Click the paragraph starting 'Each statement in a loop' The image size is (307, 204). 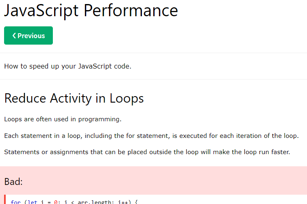tap(152, 136)
